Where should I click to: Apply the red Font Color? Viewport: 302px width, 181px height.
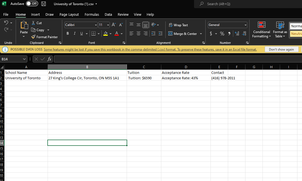pyautogui.click(x=117, y=34)
